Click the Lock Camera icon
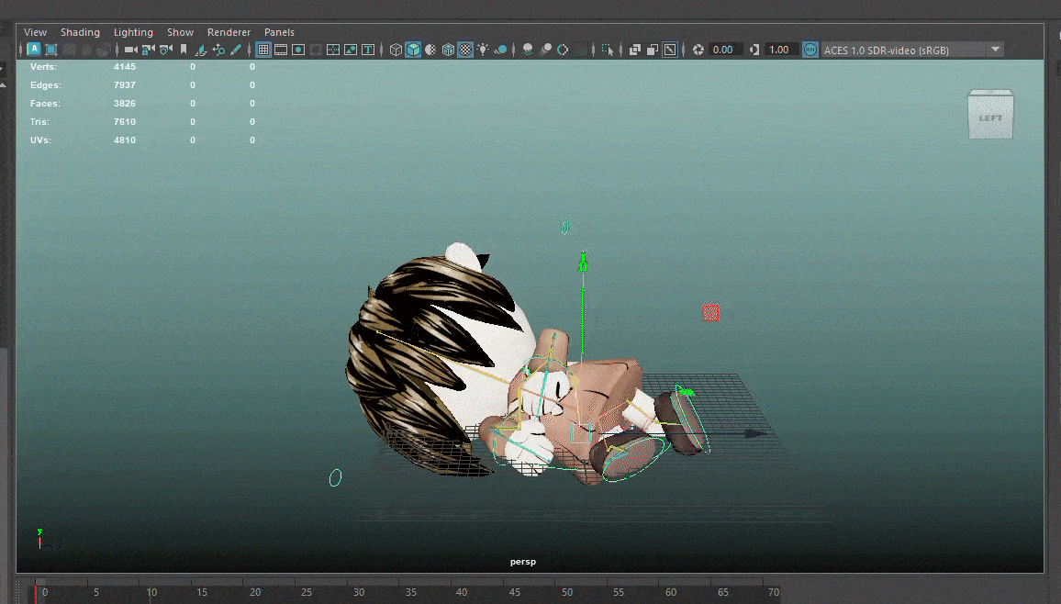Image resolution: width=1061 pixels, height=604 pixels. (148, 50)
